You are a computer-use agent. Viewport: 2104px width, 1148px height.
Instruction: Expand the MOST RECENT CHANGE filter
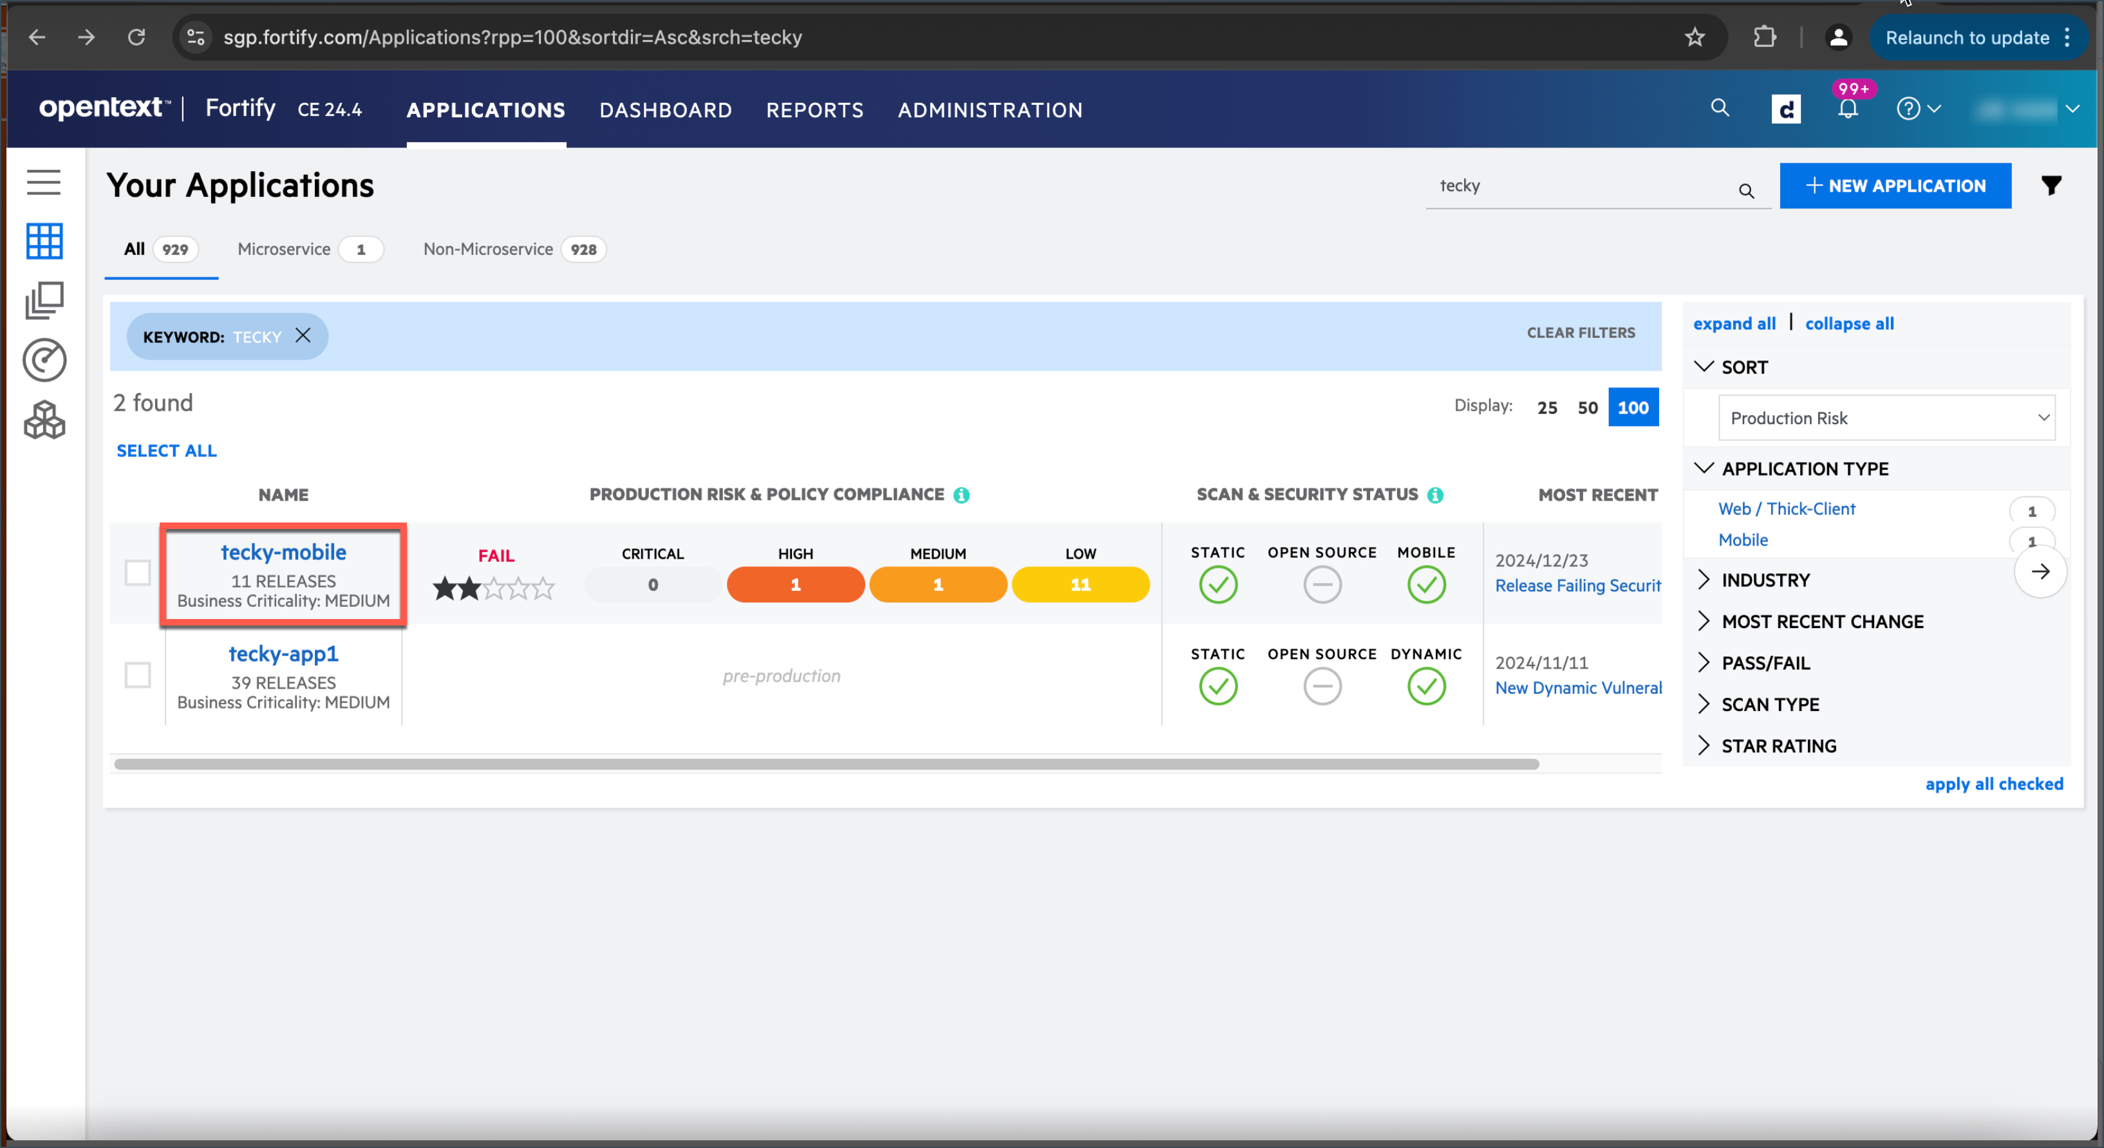click(x=1703, y=622)
